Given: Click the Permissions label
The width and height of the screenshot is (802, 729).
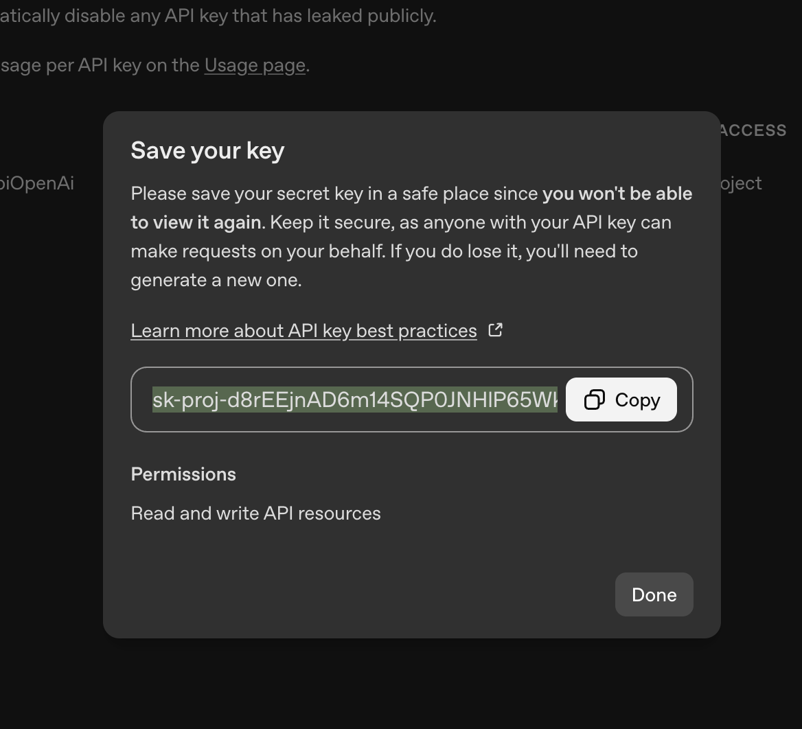Looking at the screenshot, I should (x=183, y=474).
